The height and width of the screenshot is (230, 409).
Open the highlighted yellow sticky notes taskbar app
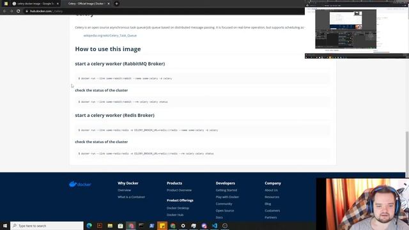click(162, 226)
